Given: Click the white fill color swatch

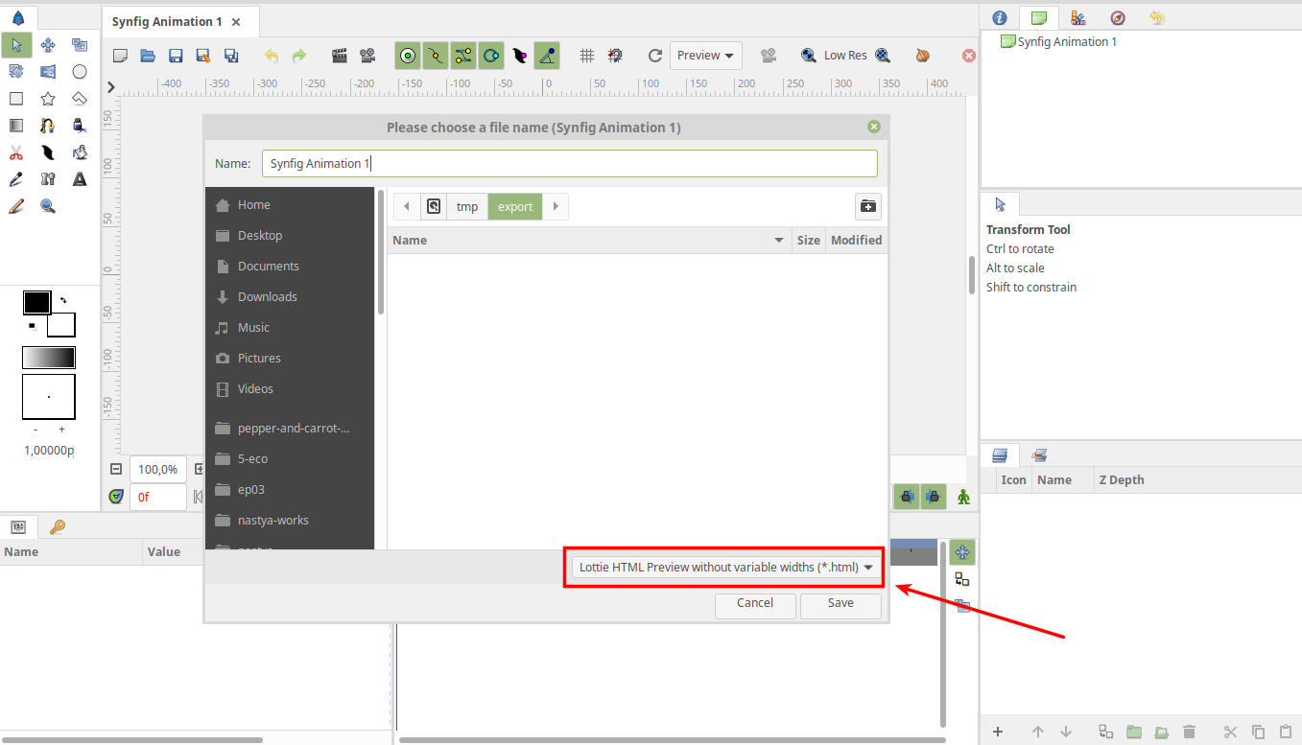Looking at the screenshot, I should pos(61,325).
